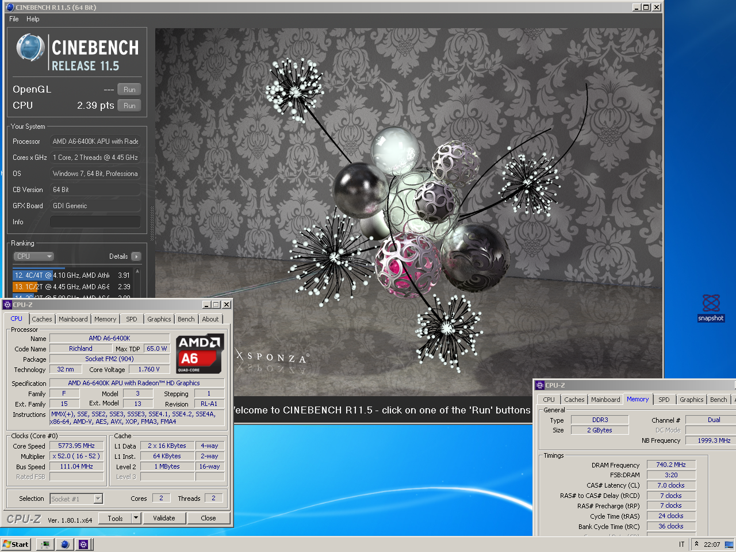Click the Cinebench globe logo in the side panel
This screenshot has height=552, width=736.
pyautogui.click(x=30, y=48)
